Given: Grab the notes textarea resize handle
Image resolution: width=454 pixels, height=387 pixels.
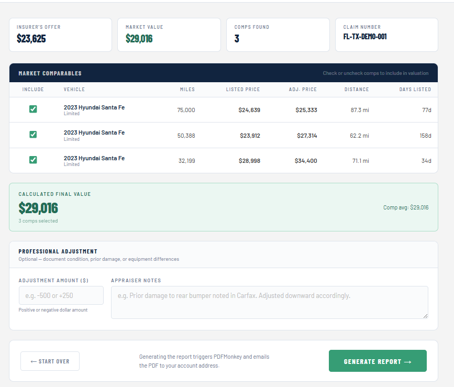Looking at the screenshot, I should click(425, 316).
